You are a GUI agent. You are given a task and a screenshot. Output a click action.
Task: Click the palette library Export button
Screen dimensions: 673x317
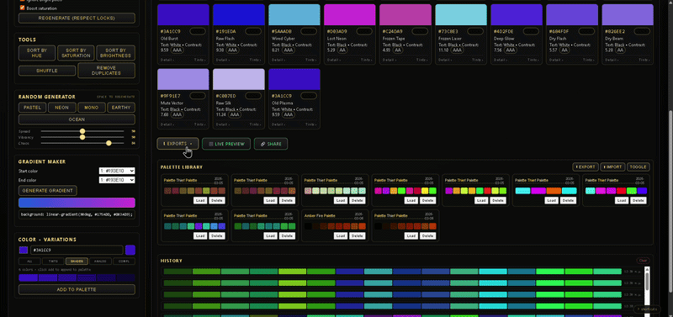pos(586,166)
